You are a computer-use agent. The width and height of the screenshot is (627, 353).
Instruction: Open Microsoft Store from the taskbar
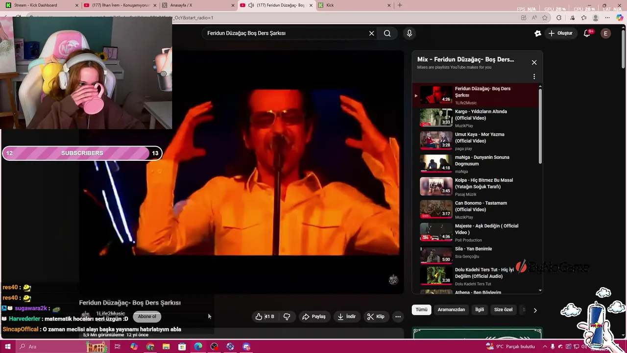pos(182,347)
